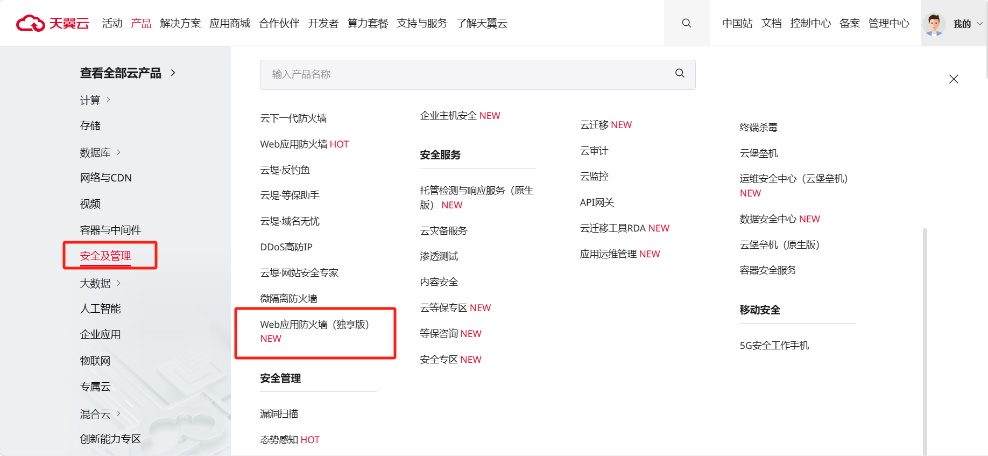Open 托管检测与响应服务（原生版）

(x=477, y=198)
